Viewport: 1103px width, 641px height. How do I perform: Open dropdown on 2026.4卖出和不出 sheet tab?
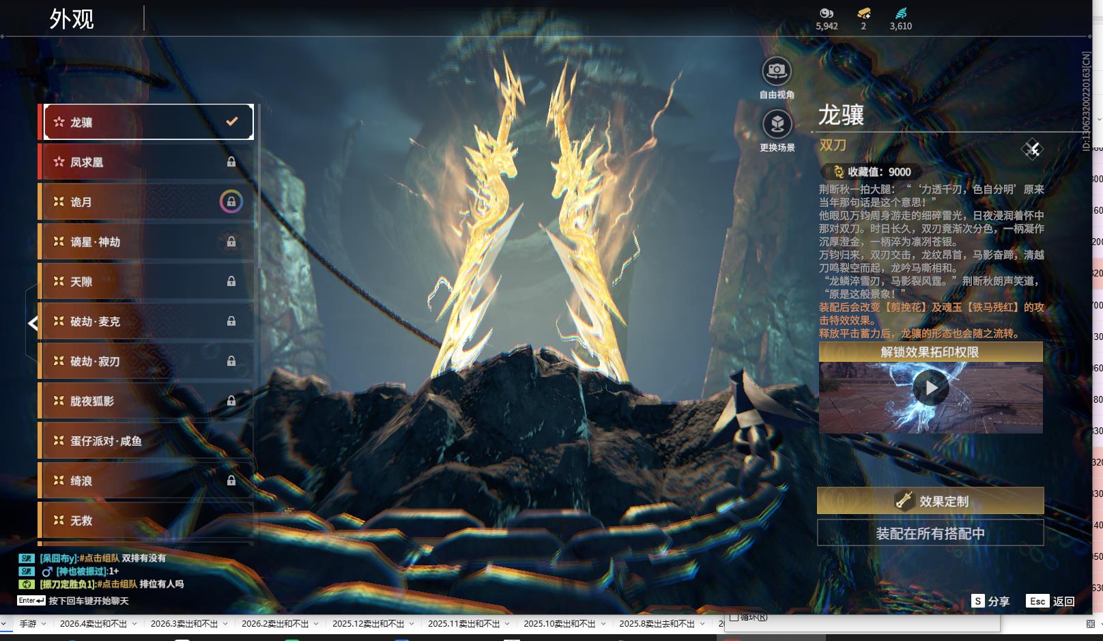coord(134,624)
